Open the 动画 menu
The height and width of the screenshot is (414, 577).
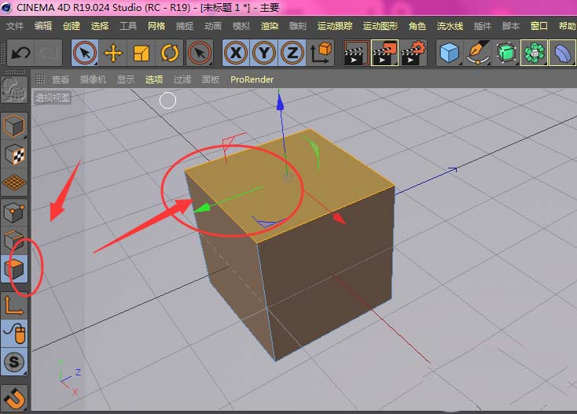213,26
